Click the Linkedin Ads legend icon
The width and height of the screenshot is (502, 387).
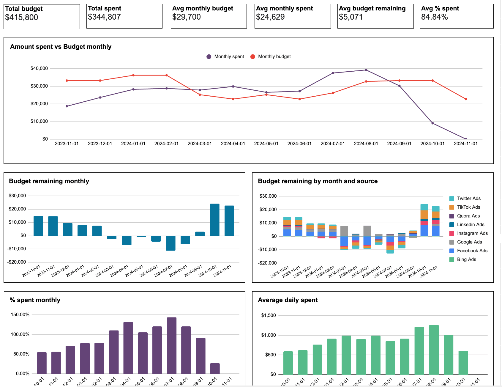pyautogui.click(x=452, y=224)
